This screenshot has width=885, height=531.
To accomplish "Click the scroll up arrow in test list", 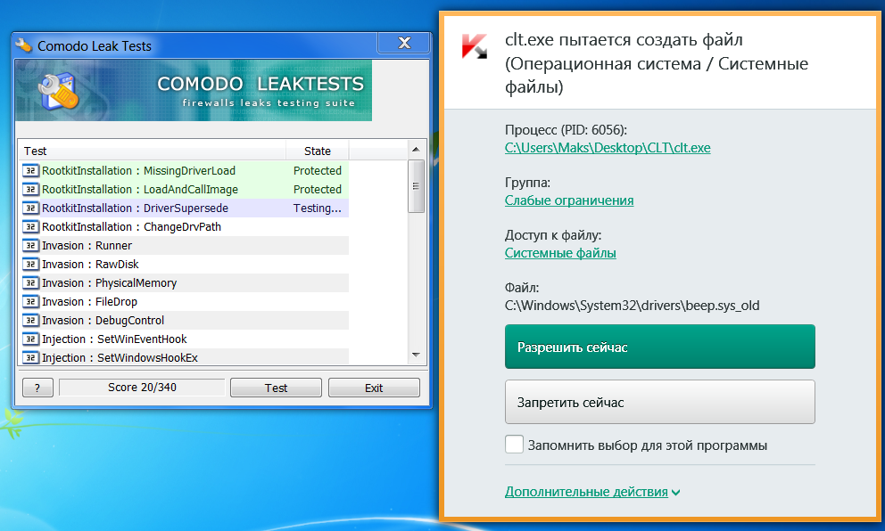I will 416,150.
